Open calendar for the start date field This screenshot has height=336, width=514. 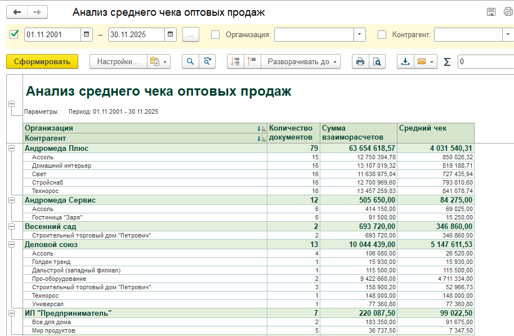87,34
